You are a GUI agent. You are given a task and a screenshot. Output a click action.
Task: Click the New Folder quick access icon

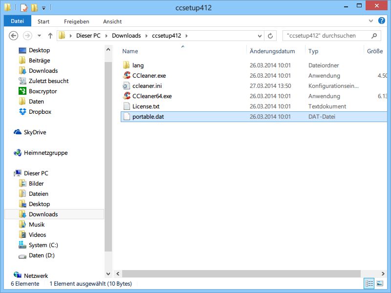pyautogui.click(x=34, y=8)
